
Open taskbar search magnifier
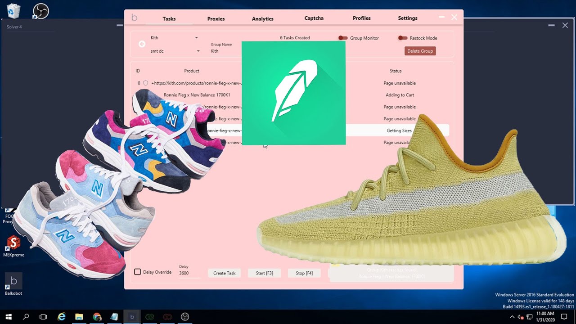point(26,317)
